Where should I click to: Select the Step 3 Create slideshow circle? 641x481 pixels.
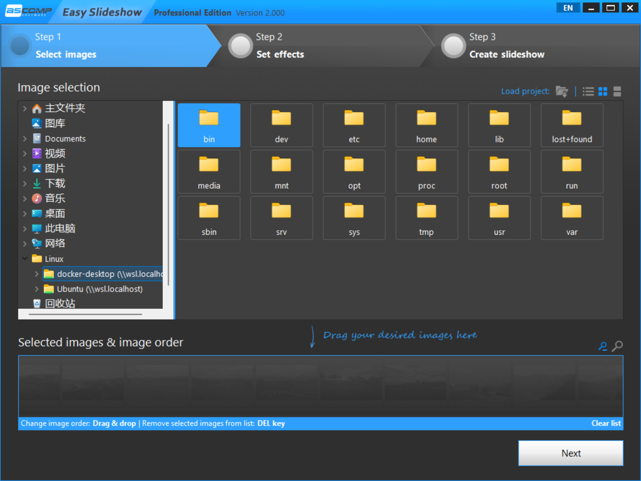[x=454, y=46]
